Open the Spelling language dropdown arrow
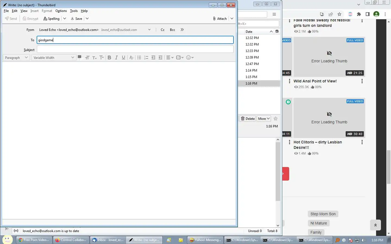The width and height of the screenshot is (391, 244). click(65, 19)
